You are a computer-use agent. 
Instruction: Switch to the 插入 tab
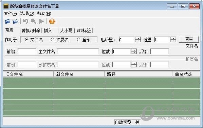pyautogui.click(x=50, y=30)
